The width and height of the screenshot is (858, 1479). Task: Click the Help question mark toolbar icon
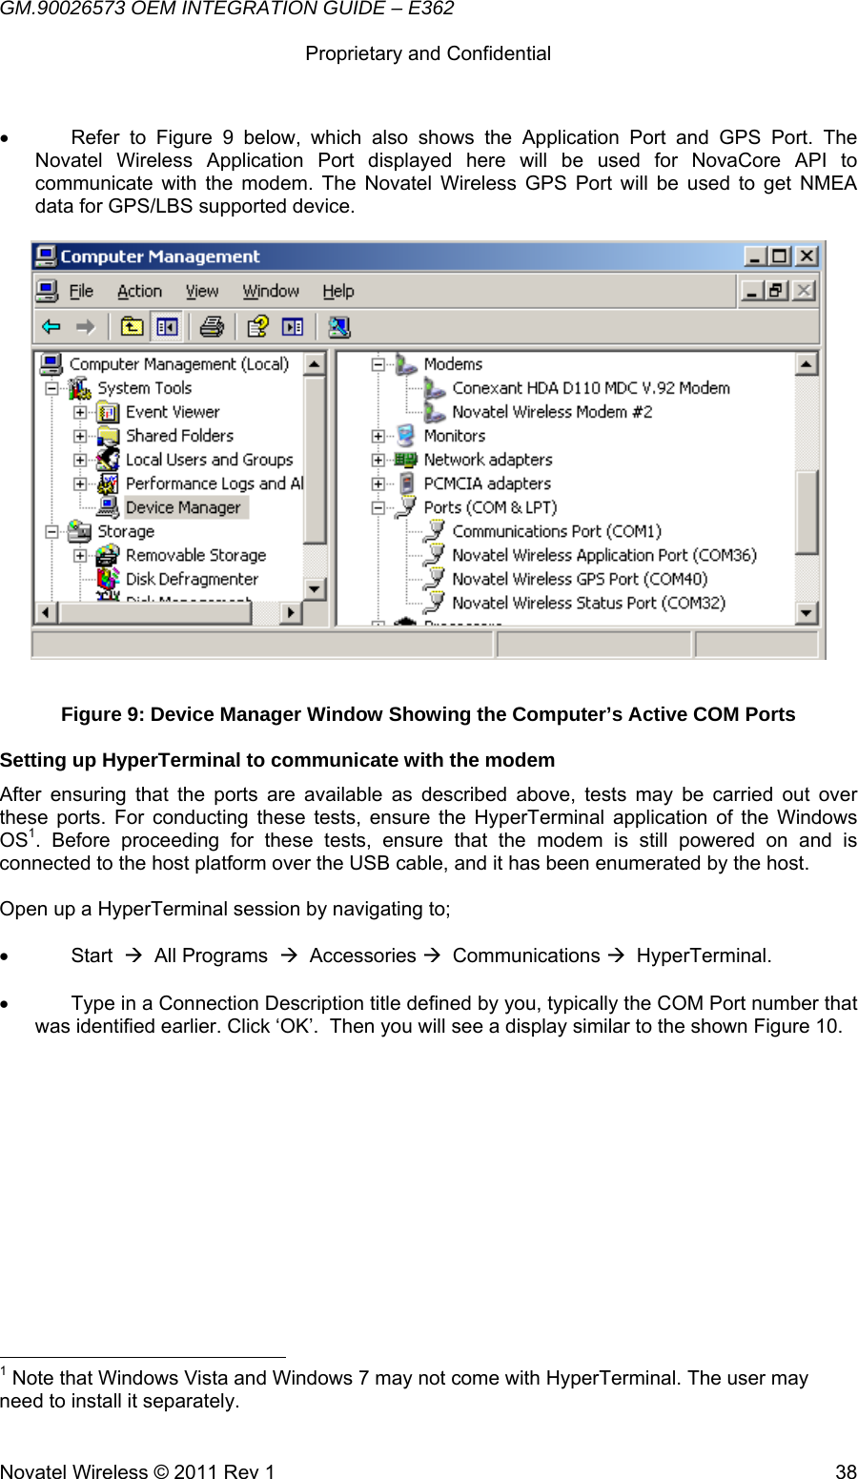click(257, 327)
